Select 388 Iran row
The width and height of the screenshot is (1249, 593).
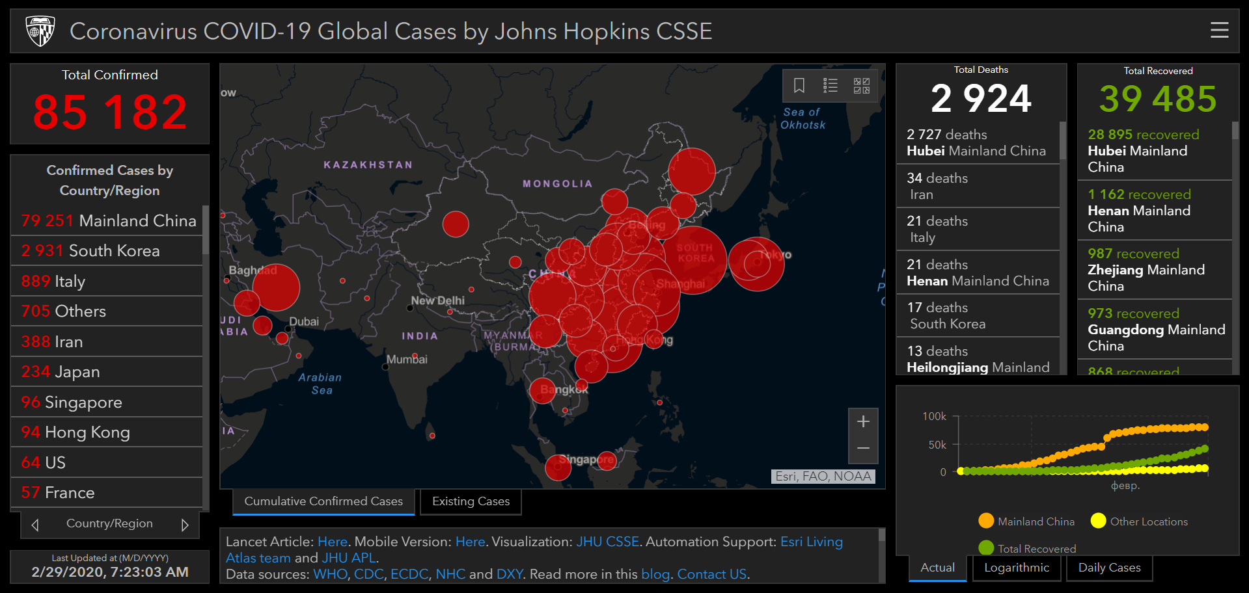107,341
